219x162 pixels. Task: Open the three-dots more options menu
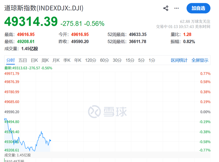[176, 8]
